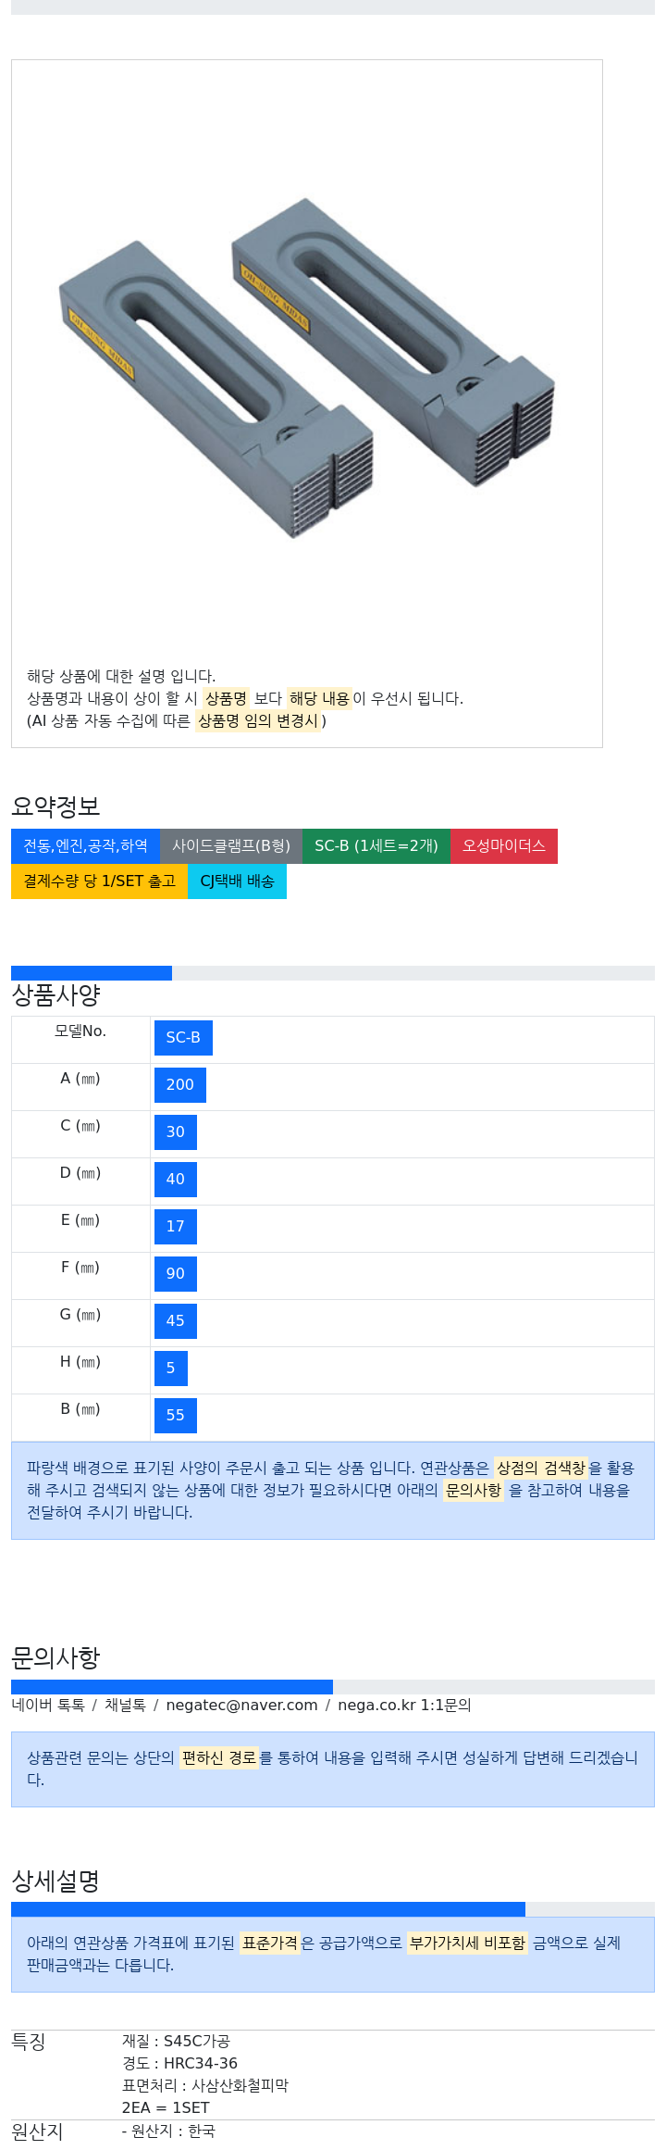Click the side clamp product image
Image resolution: width=666 pixels, height=2150 pixels.
point(306,366)
